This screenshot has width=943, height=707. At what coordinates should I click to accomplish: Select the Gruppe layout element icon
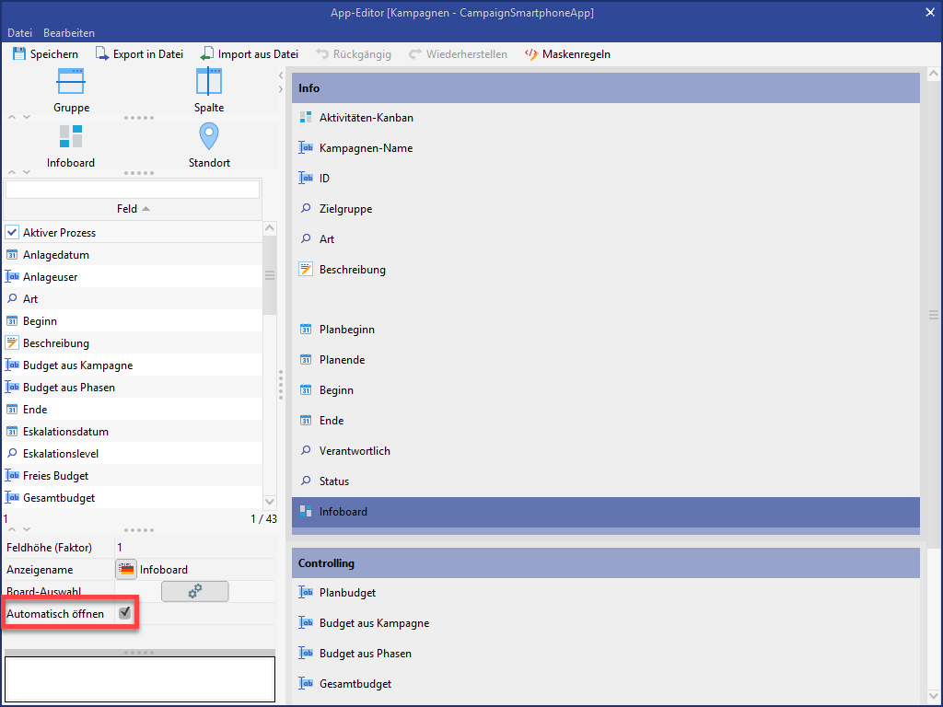71,82
